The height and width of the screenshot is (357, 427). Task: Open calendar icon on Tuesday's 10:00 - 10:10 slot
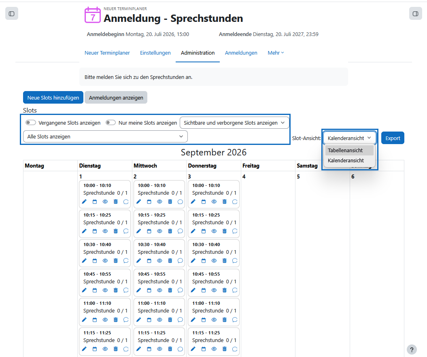[x=94, y=202]
